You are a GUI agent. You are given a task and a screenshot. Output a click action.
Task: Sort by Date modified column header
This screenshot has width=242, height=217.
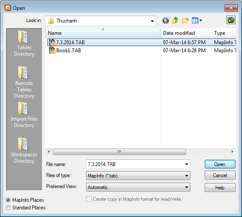(186, 33)
